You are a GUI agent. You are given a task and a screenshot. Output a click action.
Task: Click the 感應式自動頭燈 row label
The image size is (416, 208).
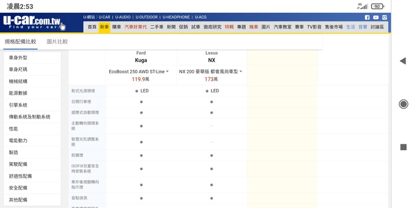point(85,113)
